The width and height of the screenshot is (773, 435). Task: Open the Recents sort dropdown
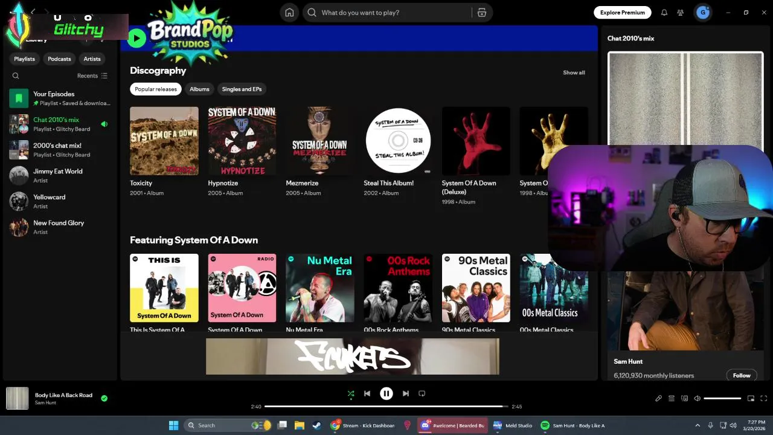click(92, 76)
